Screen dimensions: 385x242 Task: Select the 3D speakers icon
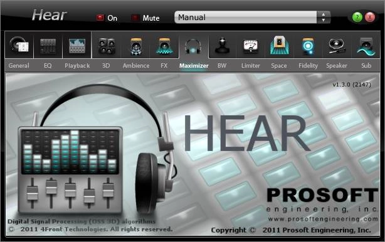pyautogui.click(x=106, y=46)
